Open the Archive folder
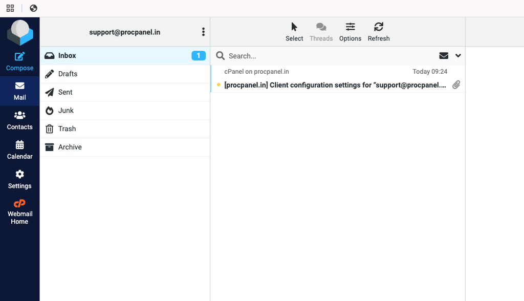 [x=125, y=147]
